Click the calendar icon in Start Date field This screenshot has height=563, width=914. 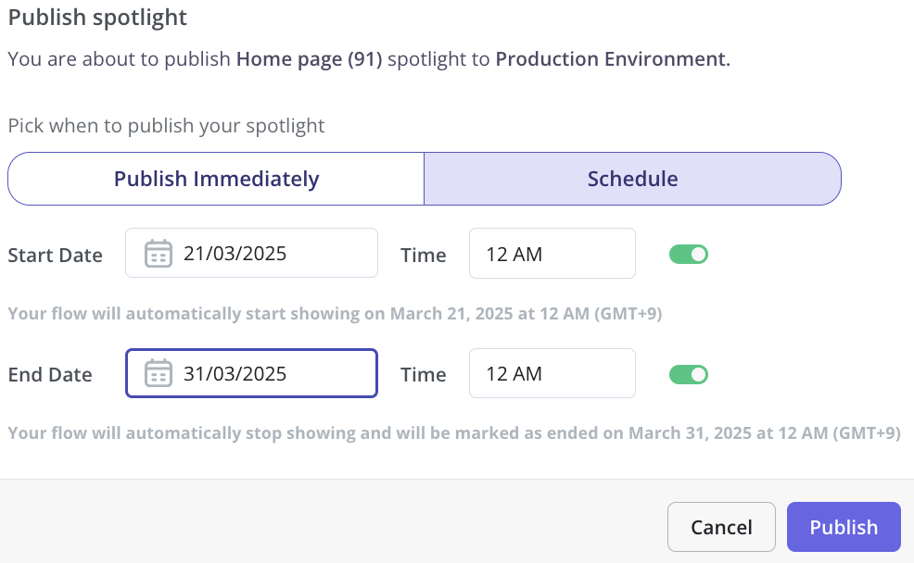158,254
